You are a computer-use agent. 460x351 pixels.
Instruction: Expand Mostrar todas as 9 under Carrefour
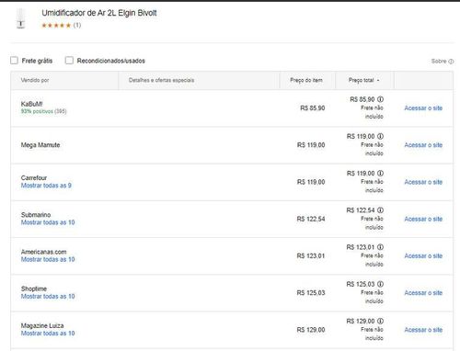point(46,186)
